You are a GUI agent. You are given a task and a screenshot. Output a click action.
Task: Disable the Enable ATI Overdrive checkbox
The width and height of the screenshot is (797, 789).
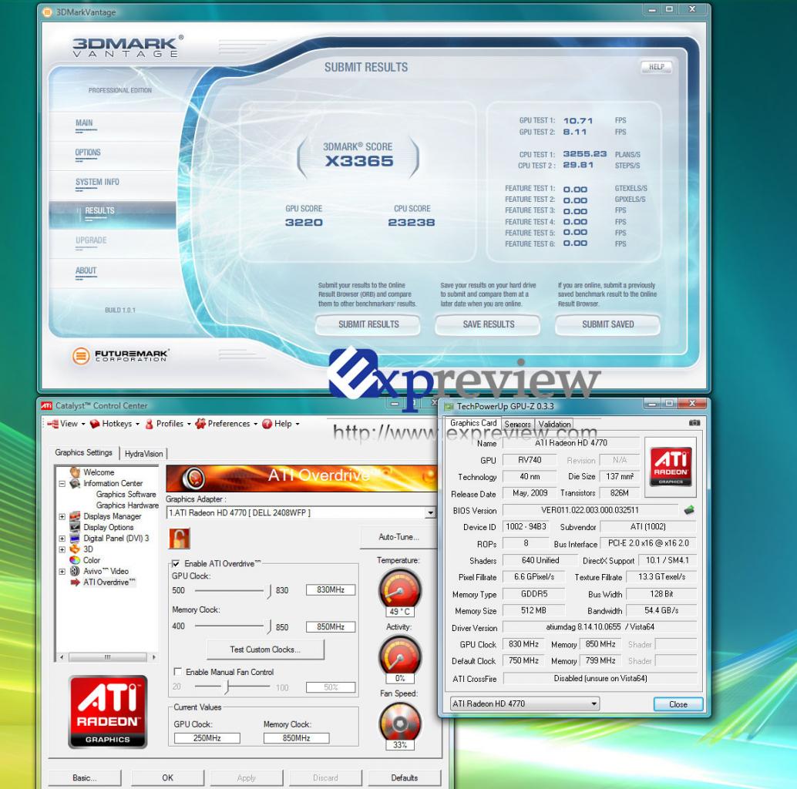click(176, 563)
